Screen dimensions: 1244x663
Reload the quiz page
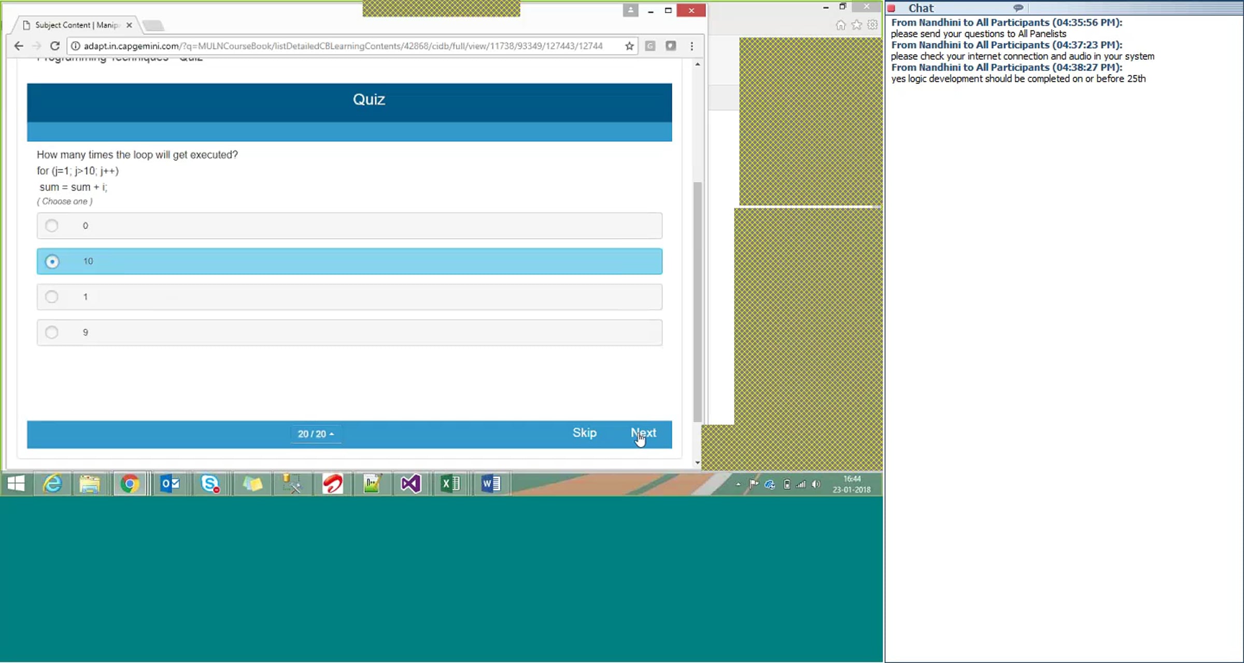coord(54,46)
